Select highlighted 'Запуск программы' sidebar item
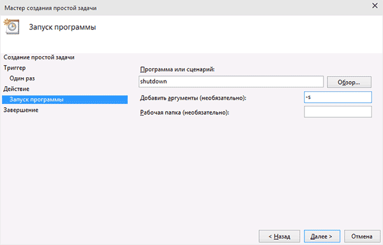 [x=64, y=100]
